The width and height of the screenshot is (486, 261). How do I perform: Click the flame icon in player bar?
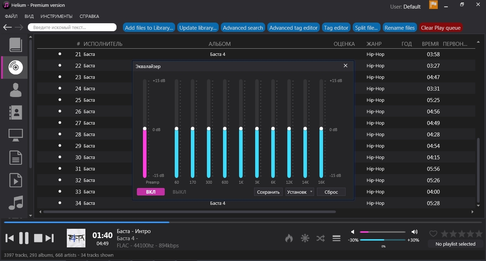click(289, 238)
